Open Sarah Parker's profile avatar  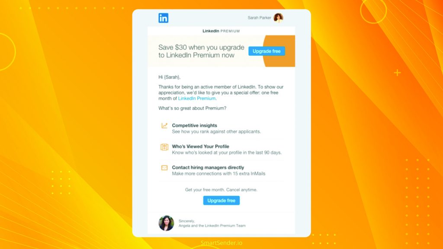(x=278, y=18)
